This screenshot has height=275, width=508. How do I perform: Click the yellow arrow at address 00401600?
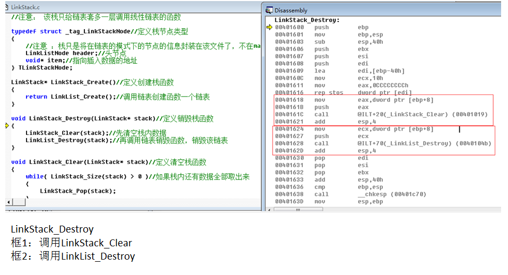[x=269, y=27]
